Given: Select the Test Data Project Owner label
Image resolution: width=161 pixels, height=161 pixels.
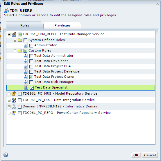Looking at the screenshot, I should coord(54,77).
